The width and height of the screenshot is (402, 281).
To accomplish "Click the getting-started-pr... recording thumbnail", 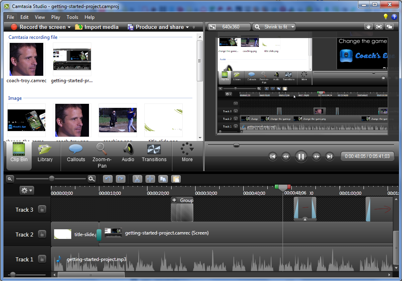I will point(72,60).
